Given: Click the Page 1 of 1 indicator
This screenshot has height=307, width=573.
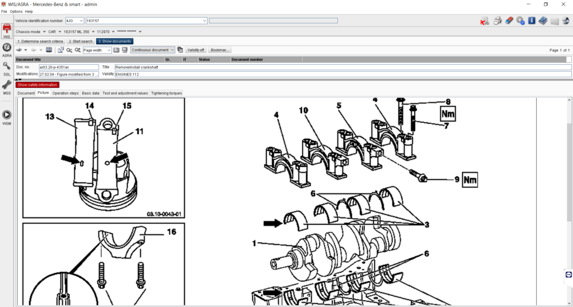Looking at the screenshot, I should [x=560, y=50].
